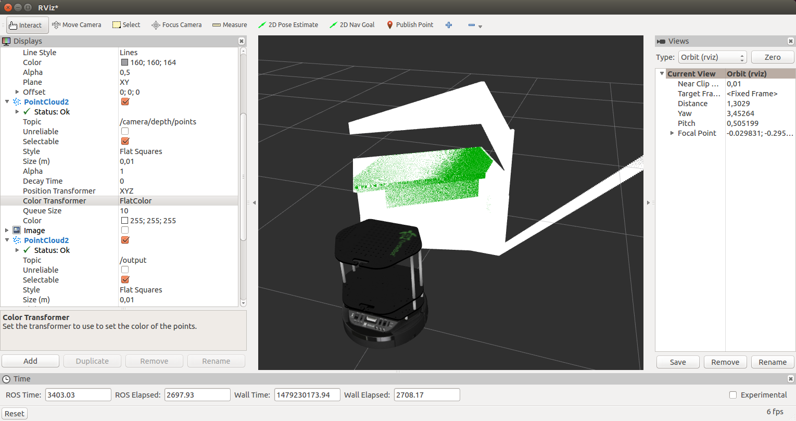796x421 pixels.
Task: Enable the Image display checkbox
Action: click(125, 230)
